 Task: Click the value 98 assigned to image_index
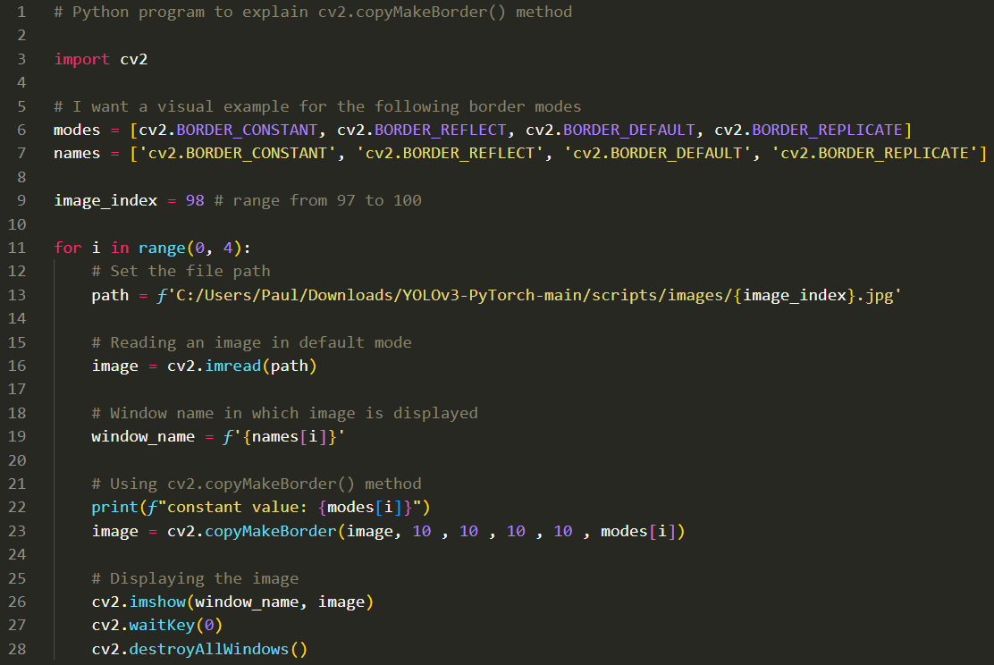coord(195,201)
